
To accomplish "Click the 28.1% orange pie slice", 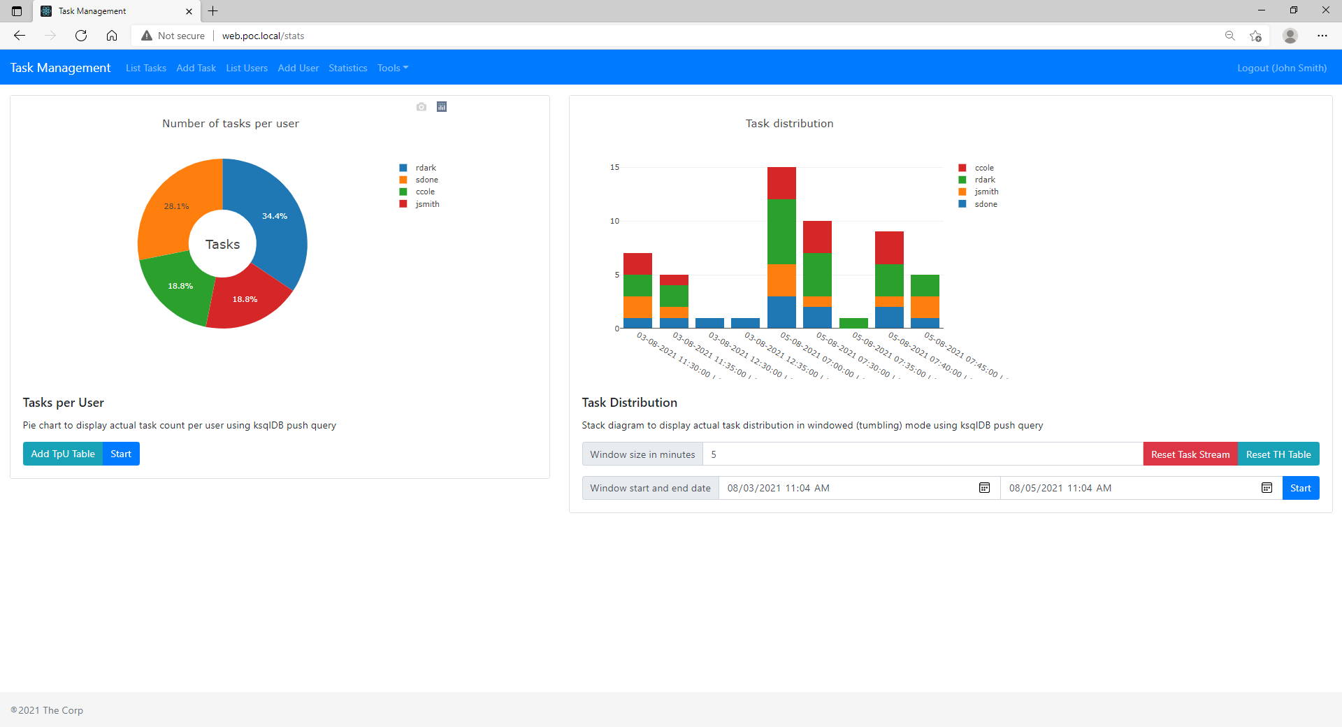I will click(176, 206).
